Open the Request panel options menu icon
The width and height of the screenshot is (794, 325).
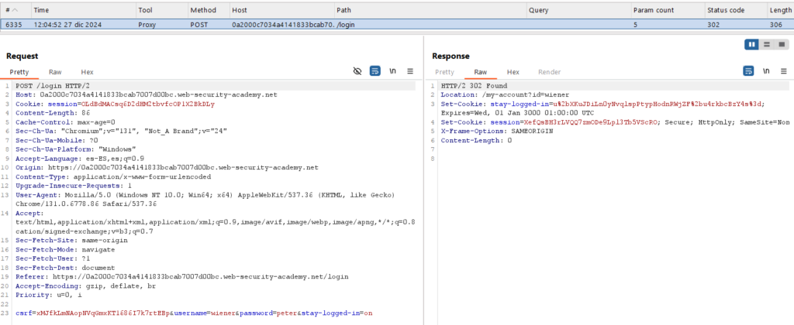[x=411, y=72]
